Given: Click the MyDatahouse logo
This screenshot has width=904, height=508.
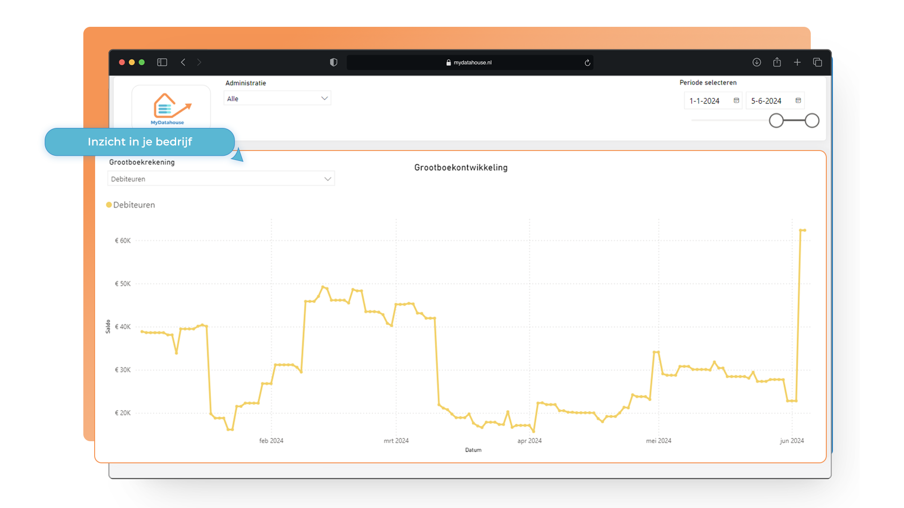Looking at the screenshot, I should 171,108.
